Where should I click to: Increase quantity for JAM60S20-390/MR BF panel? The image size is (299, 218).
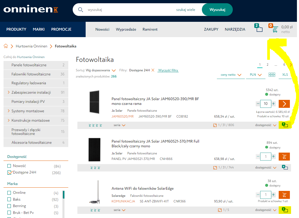(273, 104)
